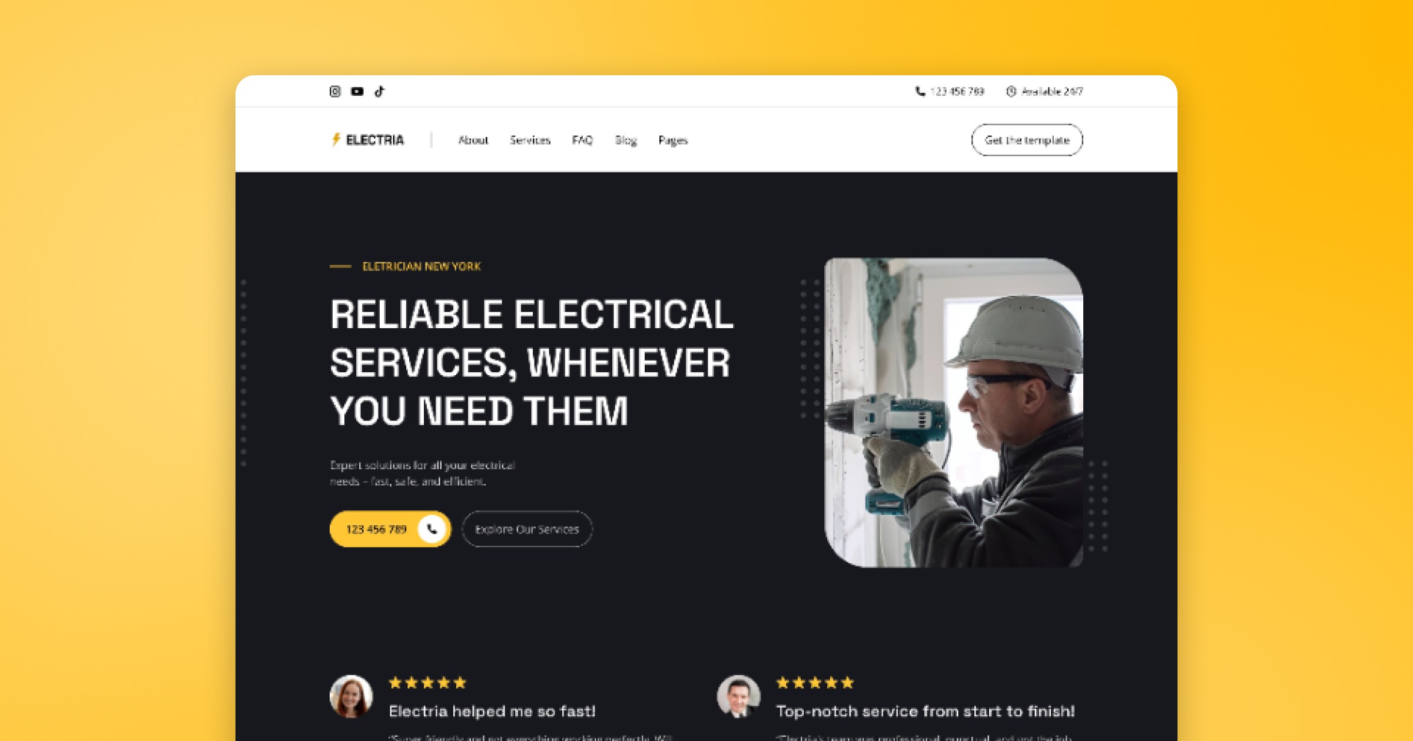Click the clock icon beside Available 24/7

click(1011, 91)
